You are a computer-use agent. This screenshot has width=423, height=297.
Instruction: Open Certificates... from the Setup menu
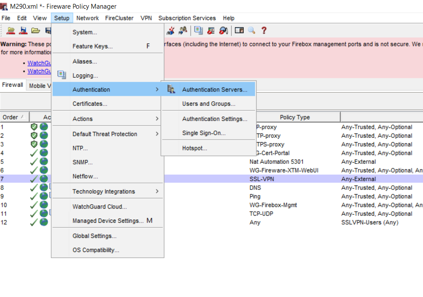click(x=108, y=104)
